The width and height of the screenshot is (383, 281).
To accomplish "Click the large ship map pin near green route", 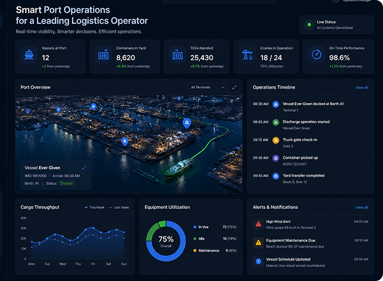I will click(187, 123).
